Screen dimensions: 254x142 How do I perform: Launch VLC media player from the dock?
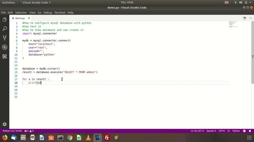coord(88,138)
